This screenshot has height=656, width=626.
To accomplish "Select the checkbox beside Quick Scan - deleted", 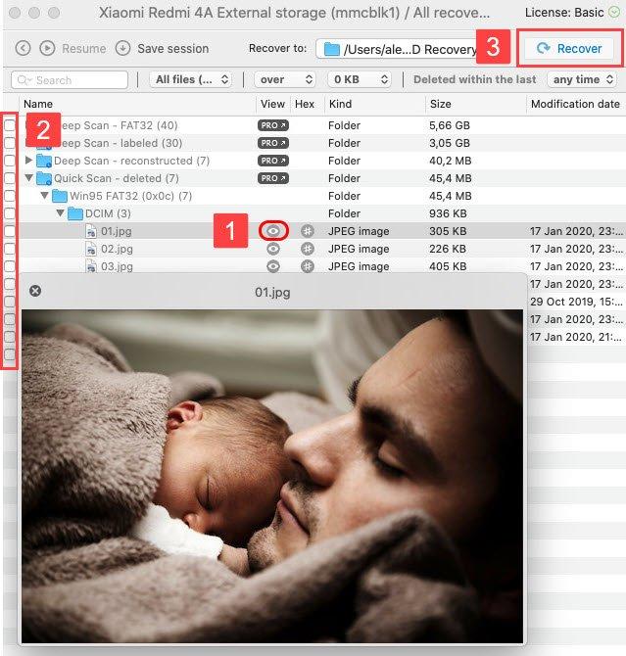I will (x=9, y=178).
